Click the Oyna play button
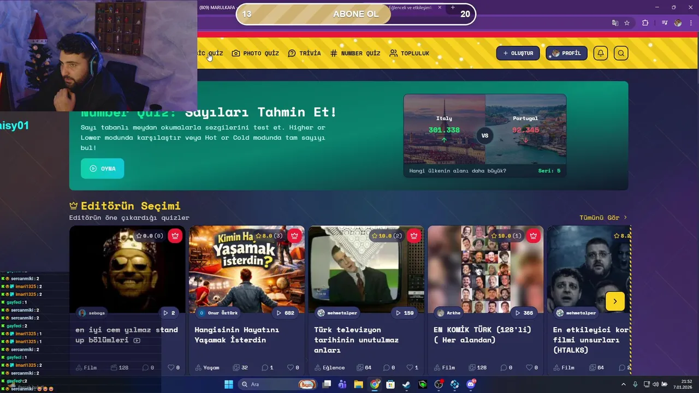 (102, 169)
